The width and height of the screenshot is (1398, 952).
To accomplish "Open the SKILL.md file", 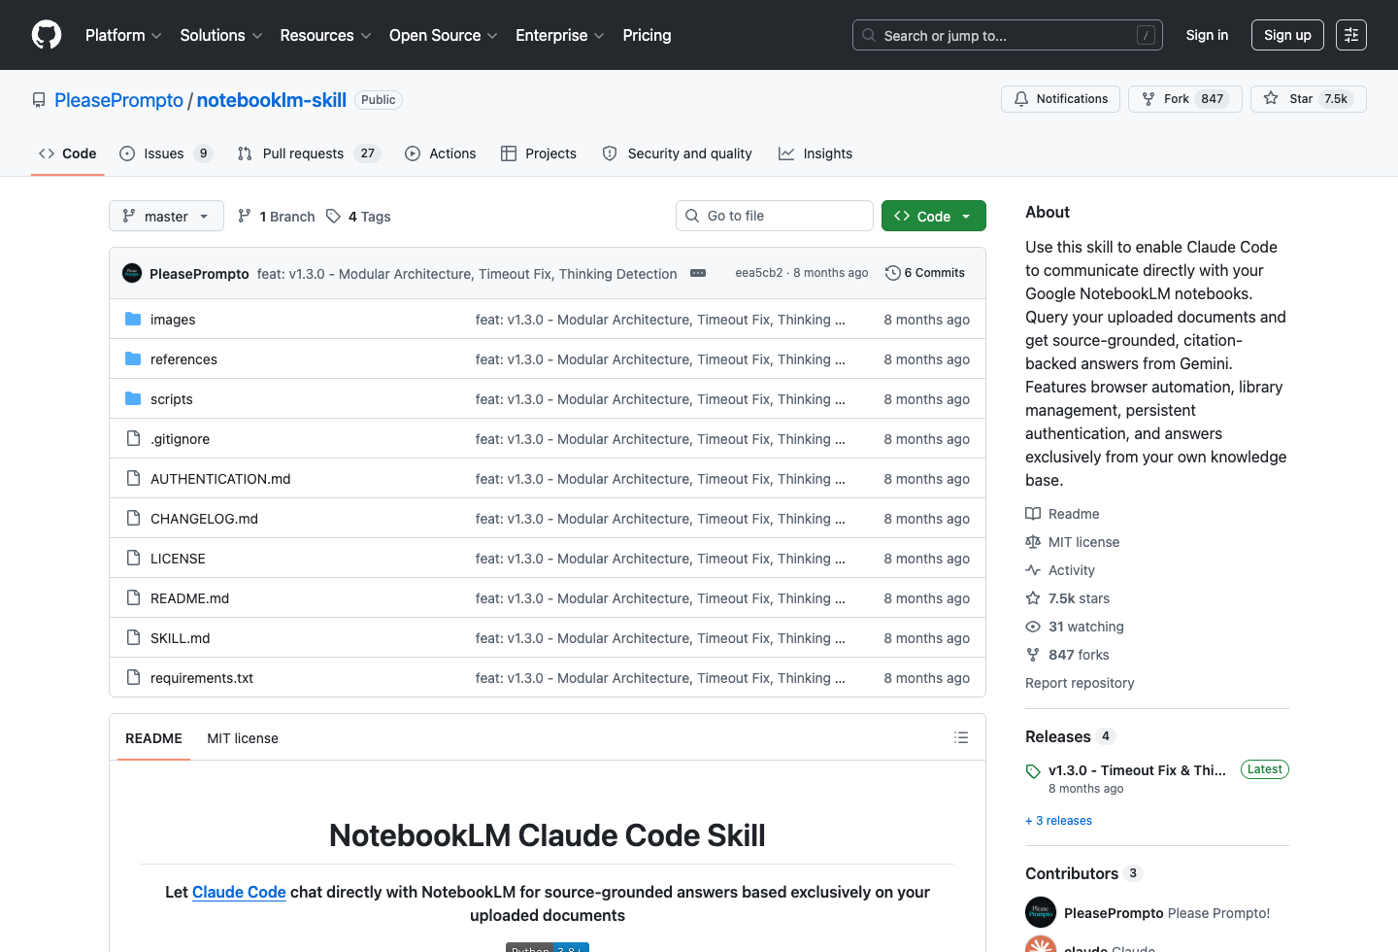I will click(x=180, y=638).
